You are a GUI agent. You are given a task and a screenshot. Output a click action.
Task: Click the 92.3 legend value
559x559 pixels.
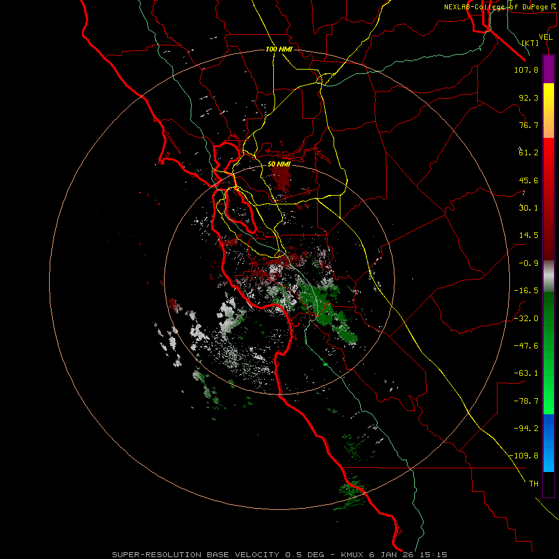[529, 98]
